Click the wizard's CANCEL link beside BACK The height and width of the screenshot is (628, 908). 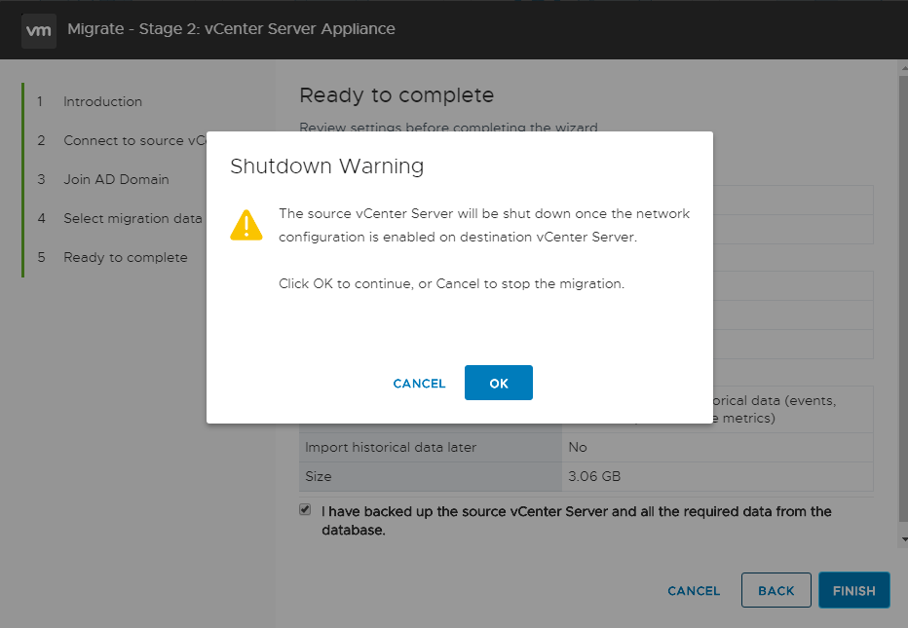tap(694, 591)
